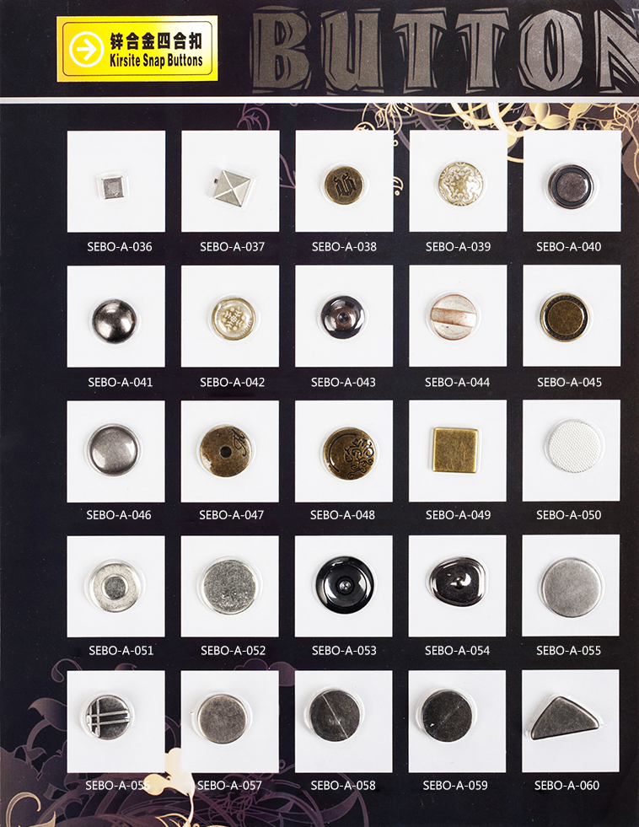The width and height of the screenshot is (639, 827).
Task: Open the brass gothic letter button SEBO-A-038
Action: (x=344, y=185)
